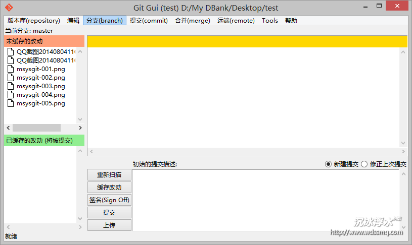Image resolution: width=412 pixels, height=245 pixels.
Task: Click the 缓存改动 button
Action: pos(109,188)
